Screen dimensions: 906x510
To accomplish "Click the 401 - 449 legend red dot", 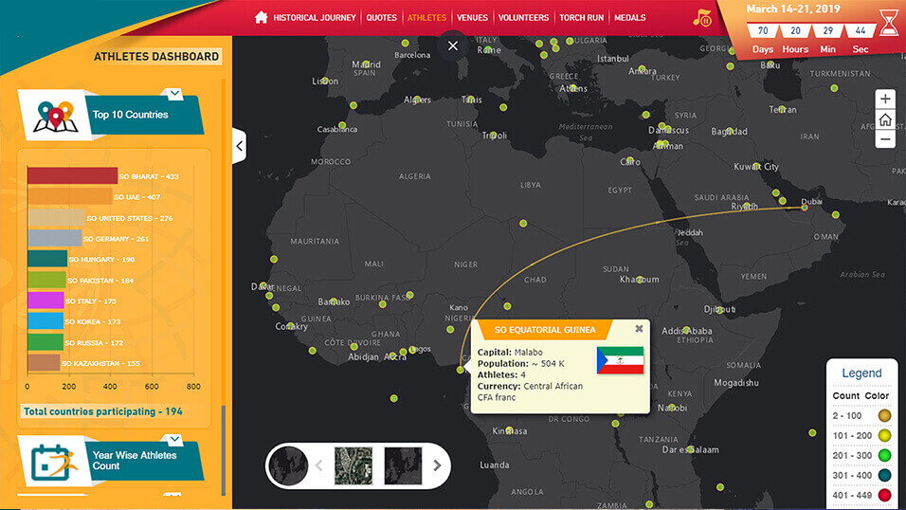I will pos(884,495).
